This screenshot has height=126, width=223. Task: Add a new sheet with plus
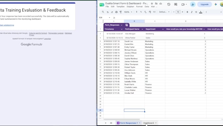click(106, 123)
